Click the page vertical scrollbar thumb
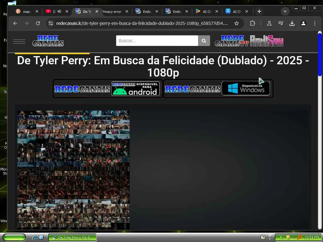323x242 pixels. coord(320,54)
